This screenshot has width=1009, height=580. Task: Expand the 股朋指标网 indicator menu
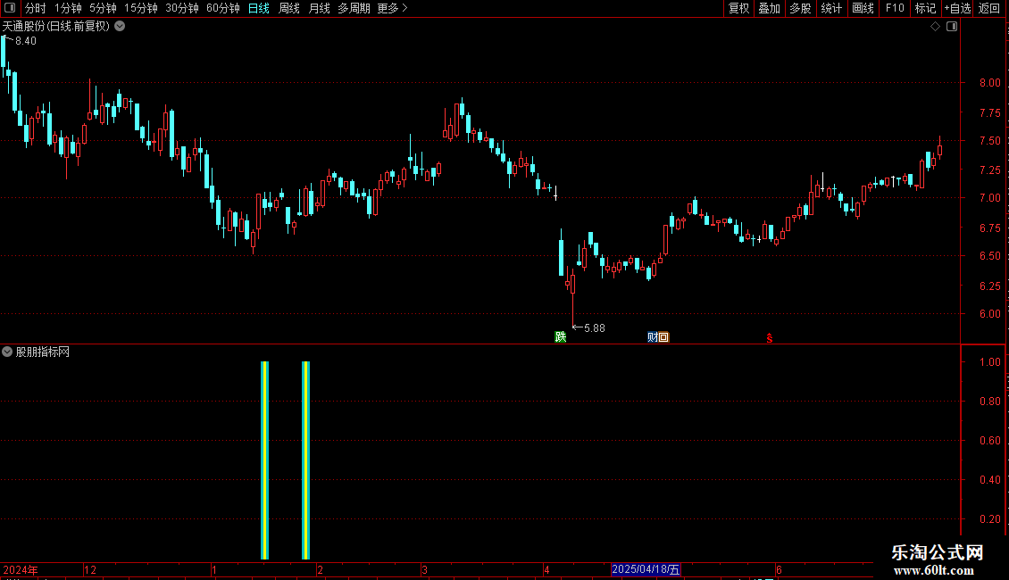(7, 352)
